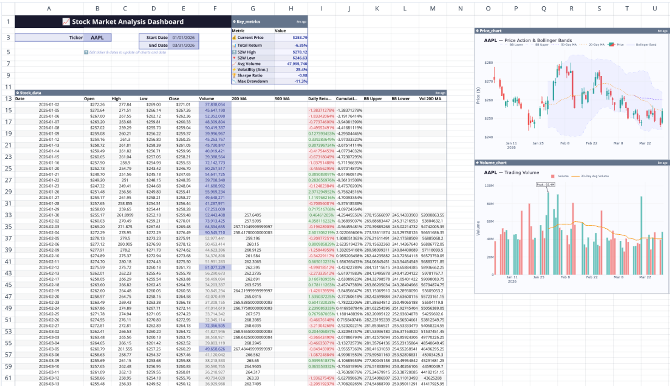This screenshot has width=670, height=386.
Task: Click the candlestick Price legend marker
Action: [x=611, y=45]
